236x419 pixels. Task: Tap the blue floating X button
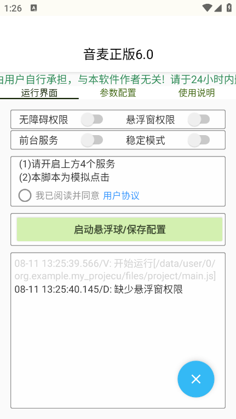click(x=196, y=379)
